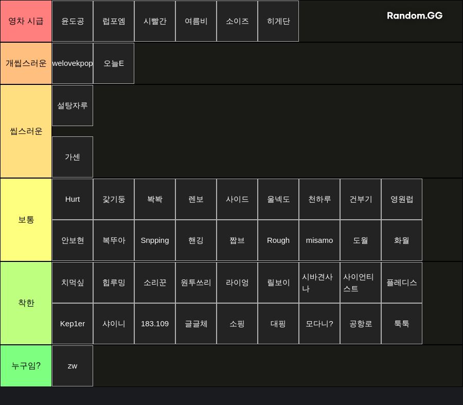
Task: Select the 착한 tier label
Action: coord(26,303)
